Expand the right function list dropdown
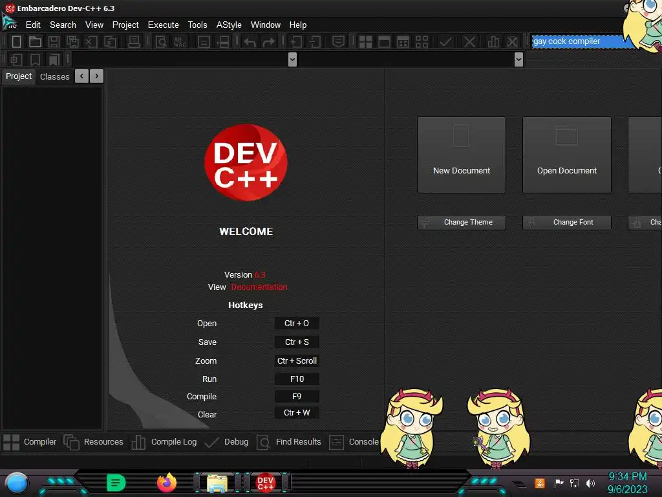Image resolution: width=662 pixels, height=497 pixels. (519, 60)
